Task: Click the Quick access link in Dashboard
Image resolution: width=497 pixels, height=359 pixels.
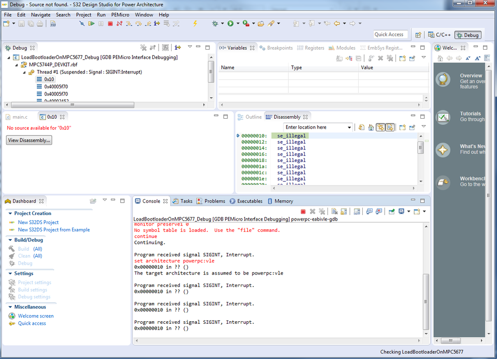Action: tap(32, 323)
